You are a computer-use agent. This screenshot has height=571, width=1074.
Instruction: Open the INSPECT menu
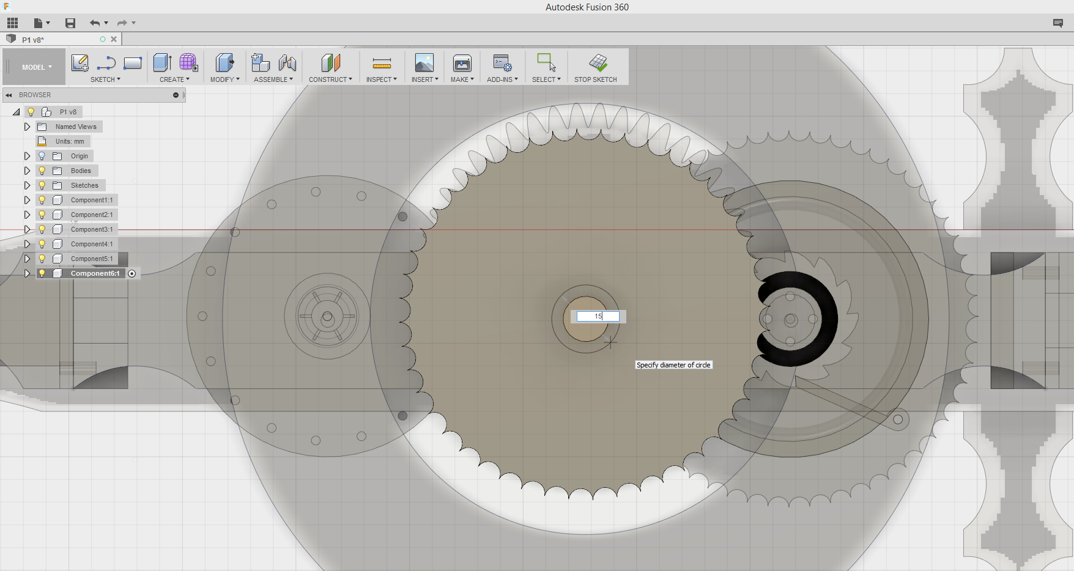[x=382, y=79]
